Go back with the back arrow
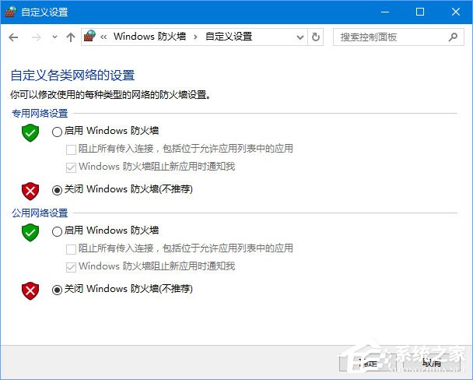Viewport: 473px width, 380px height. [x=13, y=37]
